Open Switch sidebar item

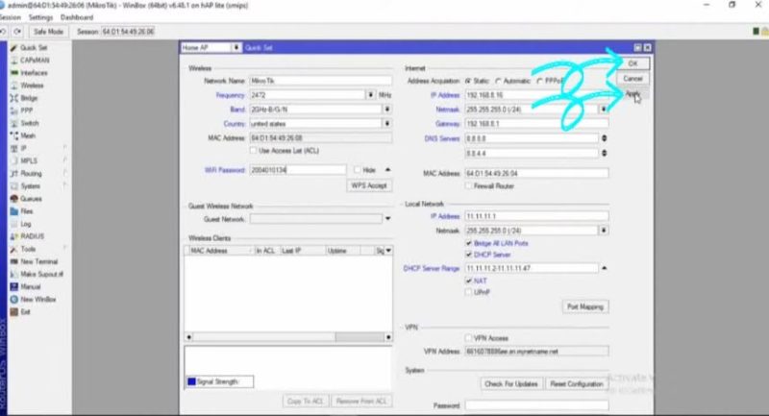click(25, 123)
